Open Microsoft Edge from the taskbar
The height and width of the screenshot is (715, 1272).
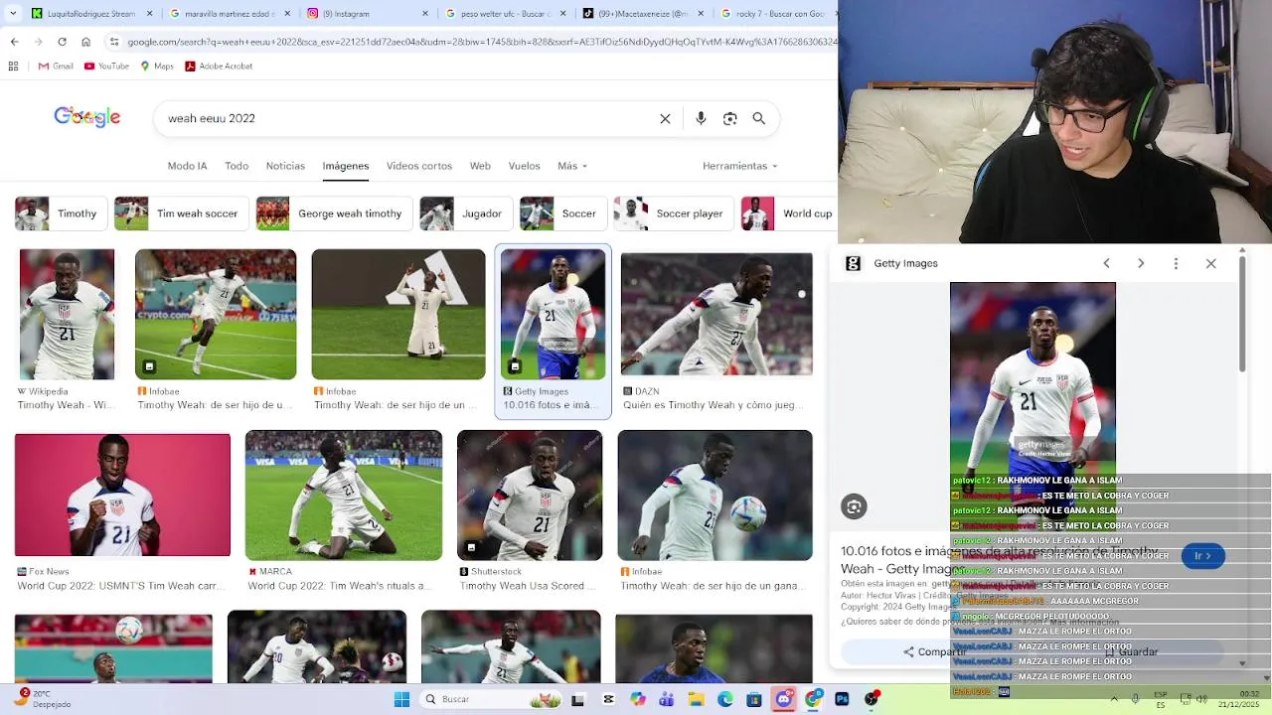click(724, 699)
